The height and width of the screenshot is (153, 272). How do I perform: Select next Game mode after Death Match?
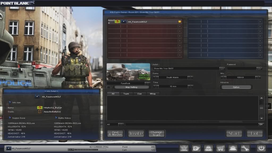190,77
